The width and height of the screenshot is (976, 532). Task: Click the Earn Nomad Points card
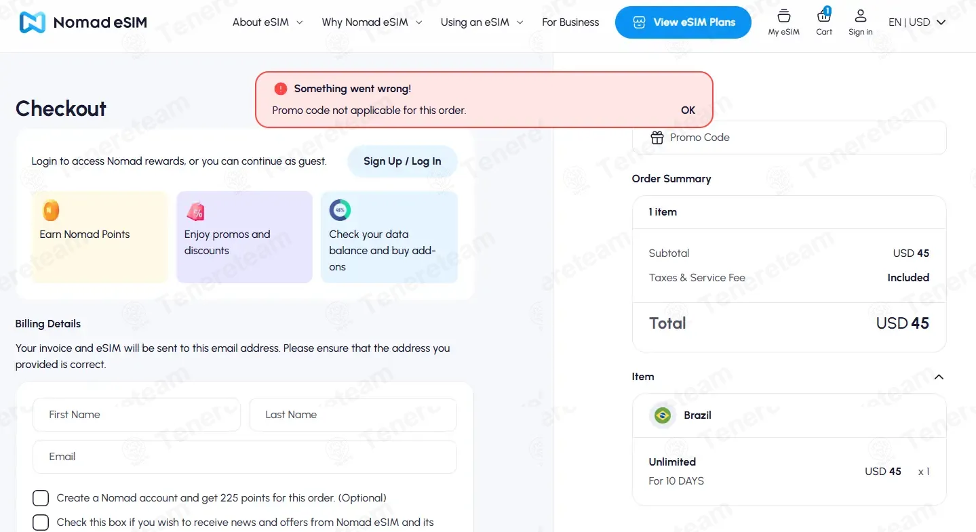(100, 237)
